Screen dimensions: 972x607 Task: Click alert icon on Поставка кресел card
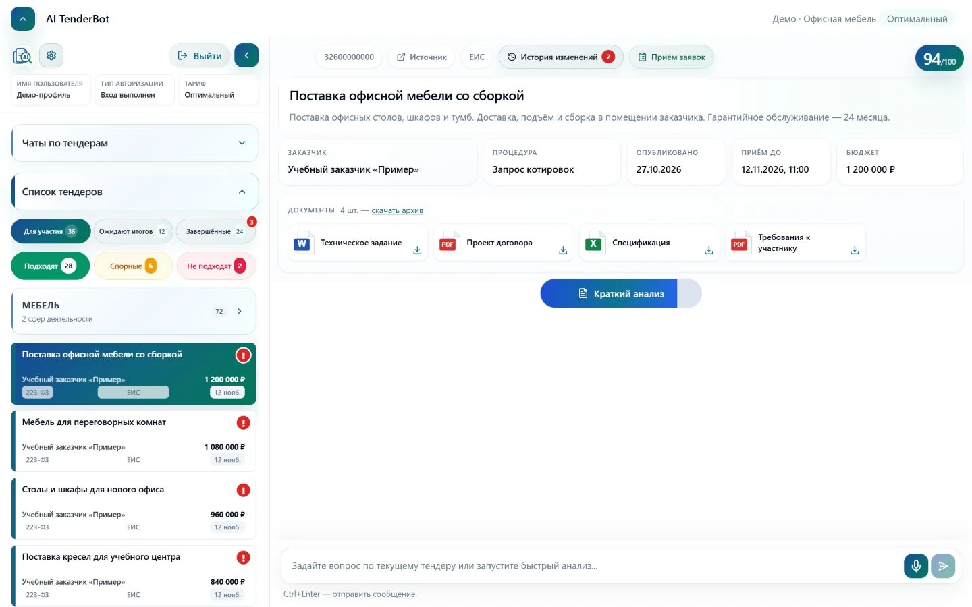click(x=243, y=558)
